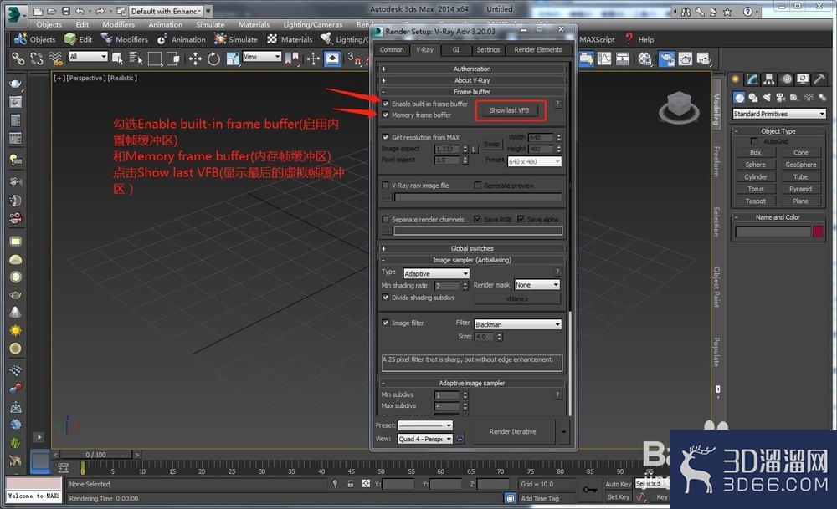Image resolution: width=837 pixels, height=509 pixels.
Task: Select the Bind to Space Warp tool
Action: pos(55,59)
